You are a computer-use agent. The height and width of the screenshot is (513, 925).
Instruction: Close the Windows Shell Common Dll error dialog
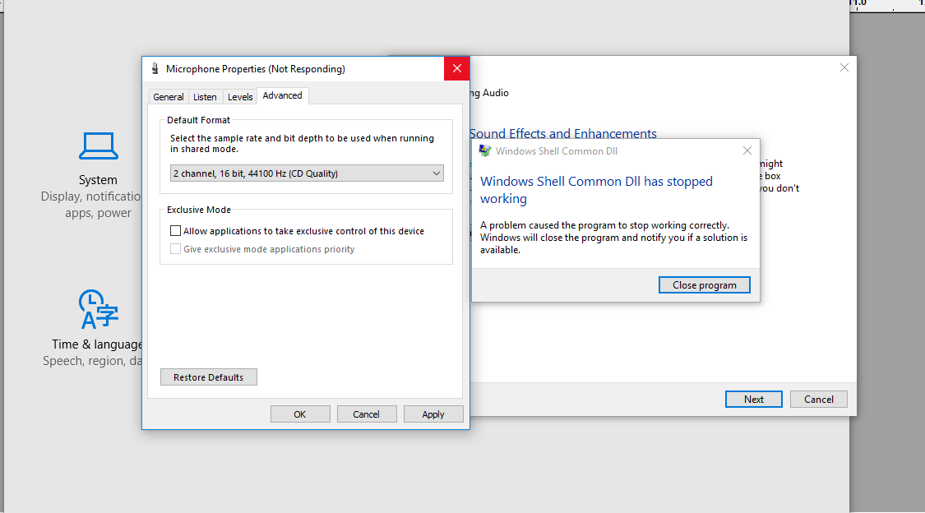747,150
